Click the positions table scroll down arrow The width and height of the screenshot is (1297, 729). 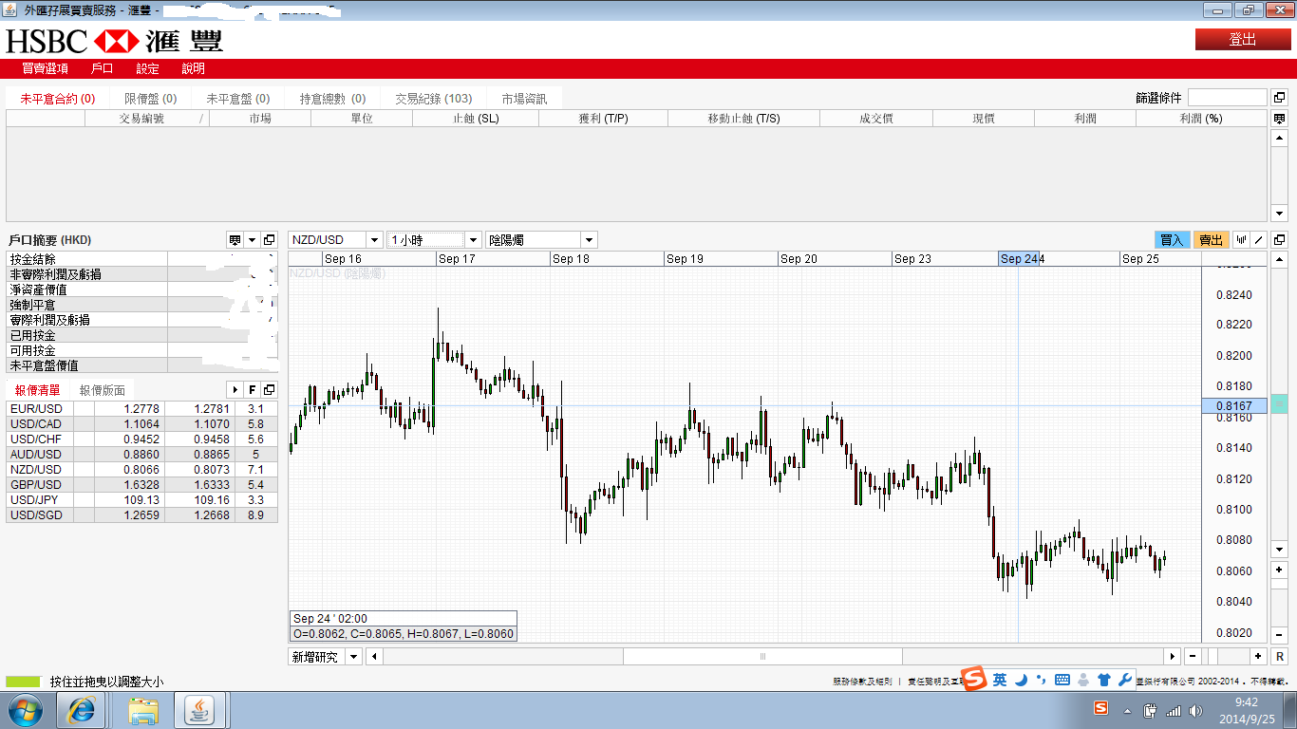tap(1279, 213)
